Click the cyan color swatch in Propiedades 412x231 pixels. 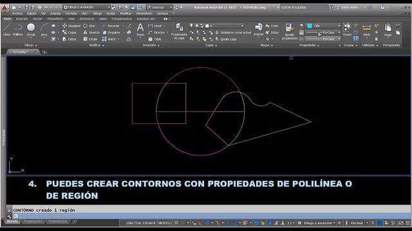[310, 26]
